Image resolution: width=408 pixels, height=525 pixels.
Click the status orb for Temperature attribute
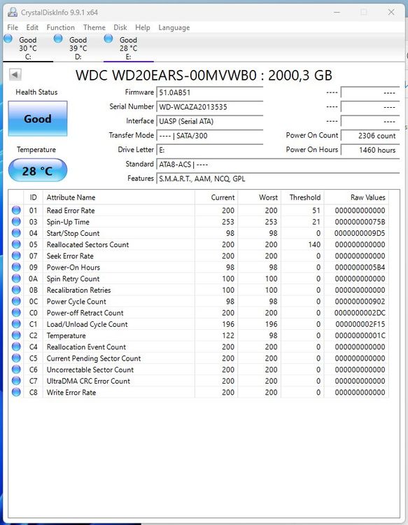pos(16,335)
